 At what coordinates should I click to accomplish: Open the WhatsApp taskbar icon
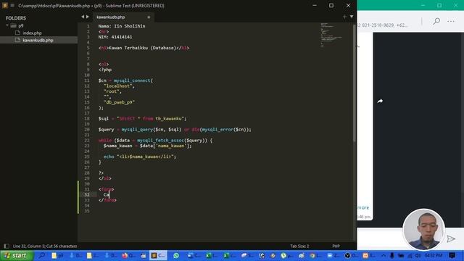pyautogui.click(x=176, y=255)
